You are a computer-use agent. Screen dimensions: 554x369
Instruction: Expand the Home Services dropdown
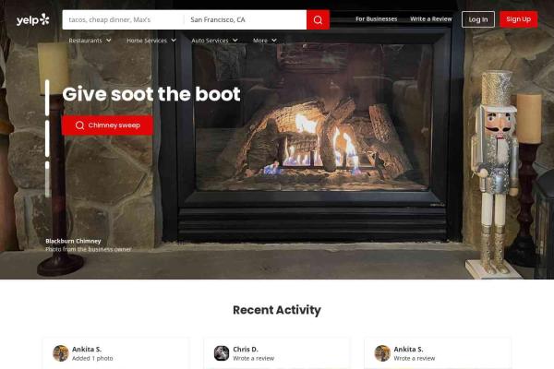pos(151,41)
